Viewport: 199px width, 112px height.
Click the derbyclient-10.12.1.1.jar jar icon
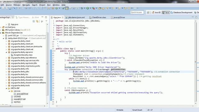(x=6, y=38)
